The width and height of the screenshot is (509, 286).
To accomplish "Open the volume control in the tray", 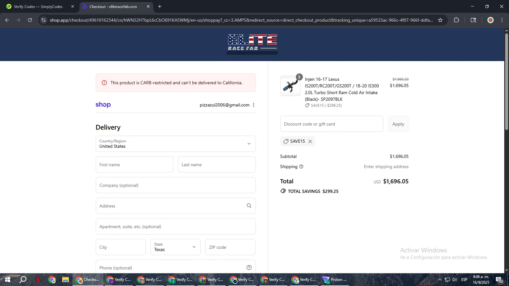I will pyautogui.click(x=455, y=280).
